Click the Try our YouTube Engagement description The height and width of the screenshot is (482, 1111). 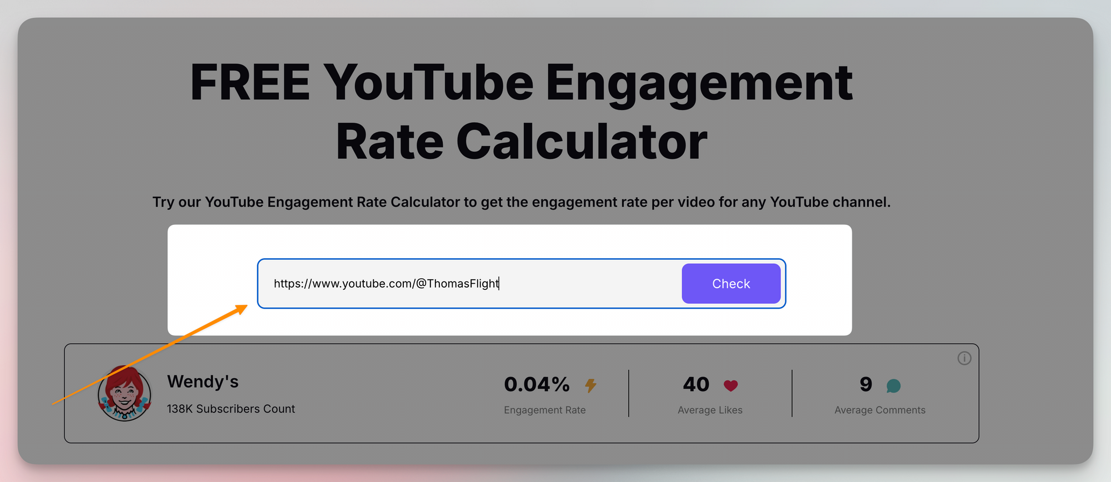point(521,202)
